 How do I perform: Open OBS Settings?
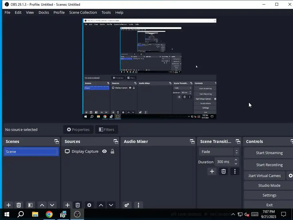click(269, 195)
